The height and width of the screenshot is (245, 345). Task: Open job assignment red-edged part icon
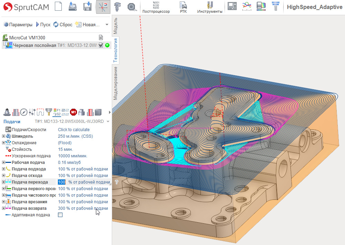click(16, 112)
